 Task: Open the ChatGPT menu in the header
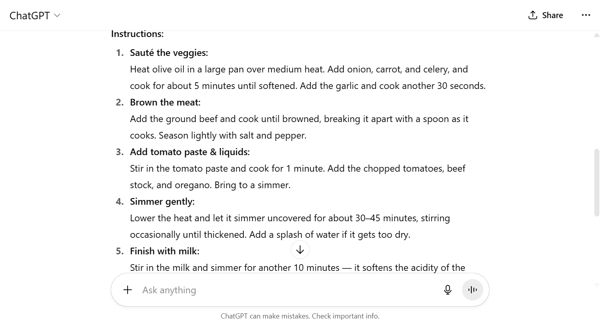pos(35,15)
